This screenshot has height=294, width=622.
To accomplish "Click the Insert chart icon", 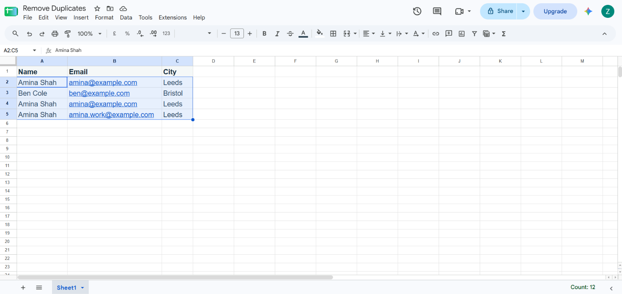I will coord(461,34).
